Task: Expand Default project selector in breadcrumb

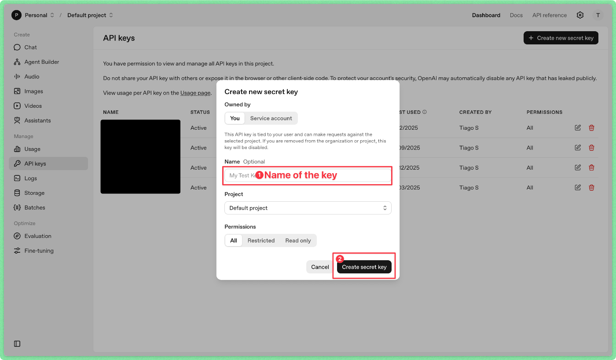Action: pyautogui.click(x=90, y=15)
